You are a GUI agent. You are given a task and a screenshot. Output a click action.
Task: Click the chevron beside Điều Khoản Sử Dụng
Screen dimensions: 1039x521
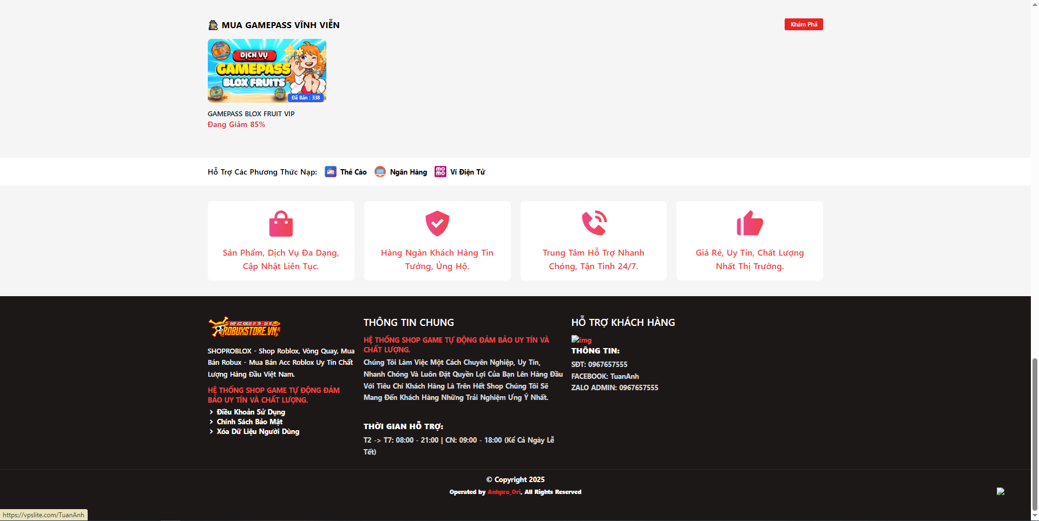(211, 412)
